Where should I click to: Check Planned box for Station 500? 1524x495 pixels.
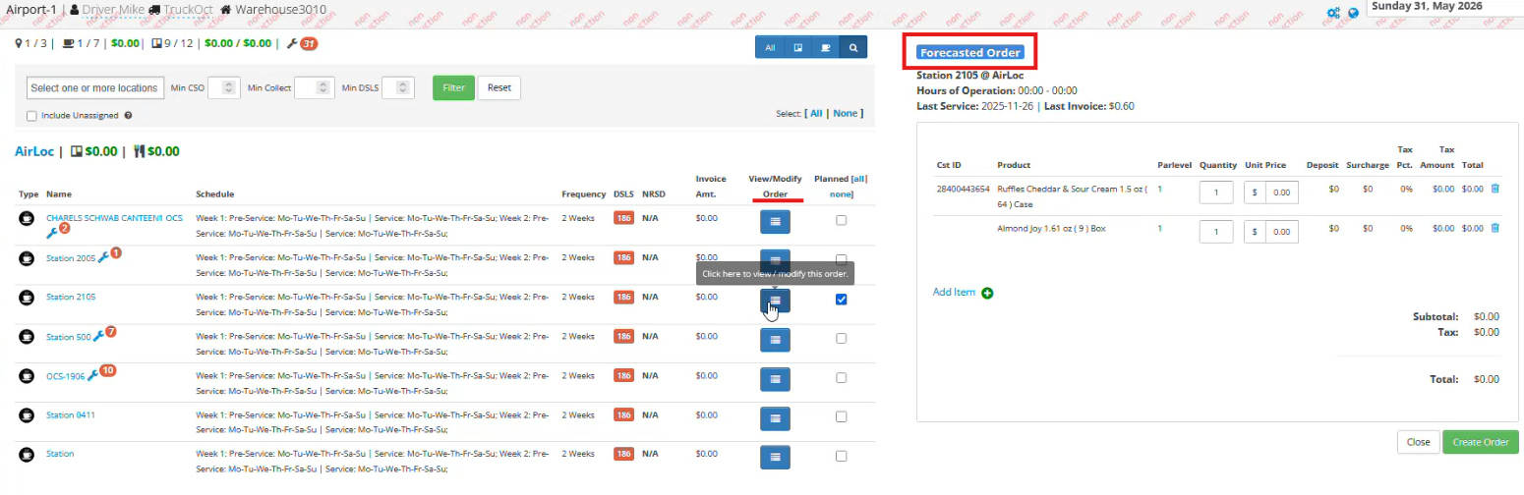(x=841, y=339)
